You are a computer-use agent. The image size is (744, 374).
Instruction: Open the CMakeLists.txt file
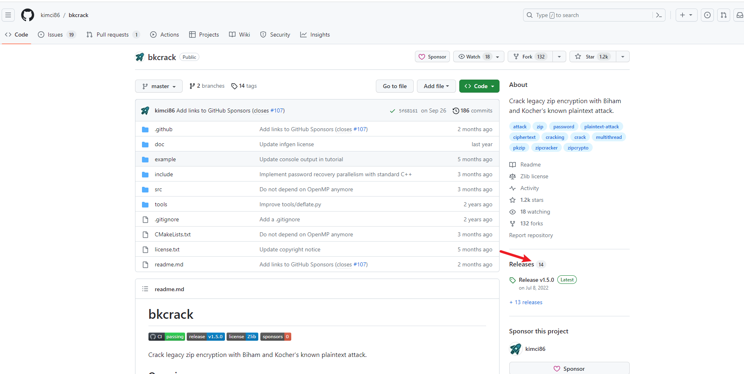172,235
